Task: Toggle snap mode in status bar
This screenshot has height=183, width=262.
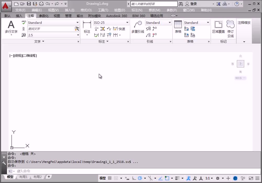Action: pyautogui.click(x=116, y=178)
